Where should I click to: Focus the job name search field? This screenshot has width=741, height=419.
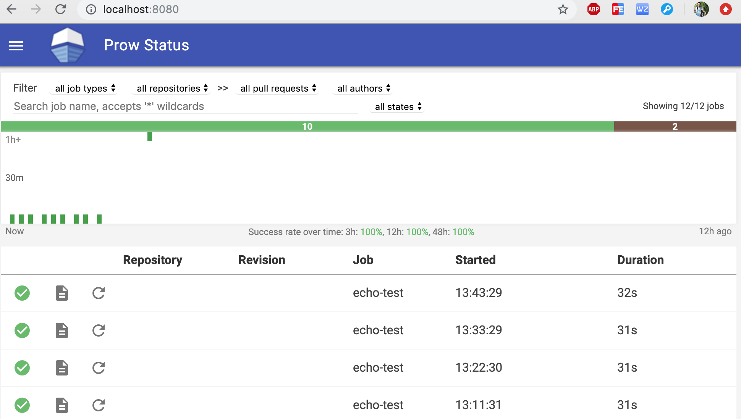[x=185, y=106]
